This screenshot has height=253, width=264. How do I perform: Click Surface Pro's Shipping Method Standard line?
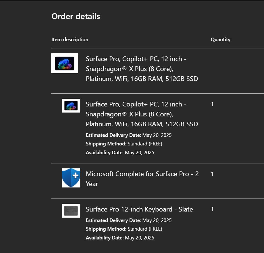point(124,144)
